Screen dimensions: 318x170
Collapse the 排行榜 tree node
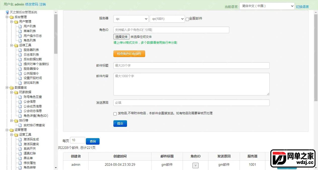[12, 121]
